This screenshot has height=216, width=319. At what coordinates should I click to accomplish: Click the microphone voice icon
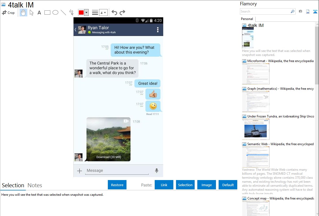pyautogui.click(x=157, y=171)
